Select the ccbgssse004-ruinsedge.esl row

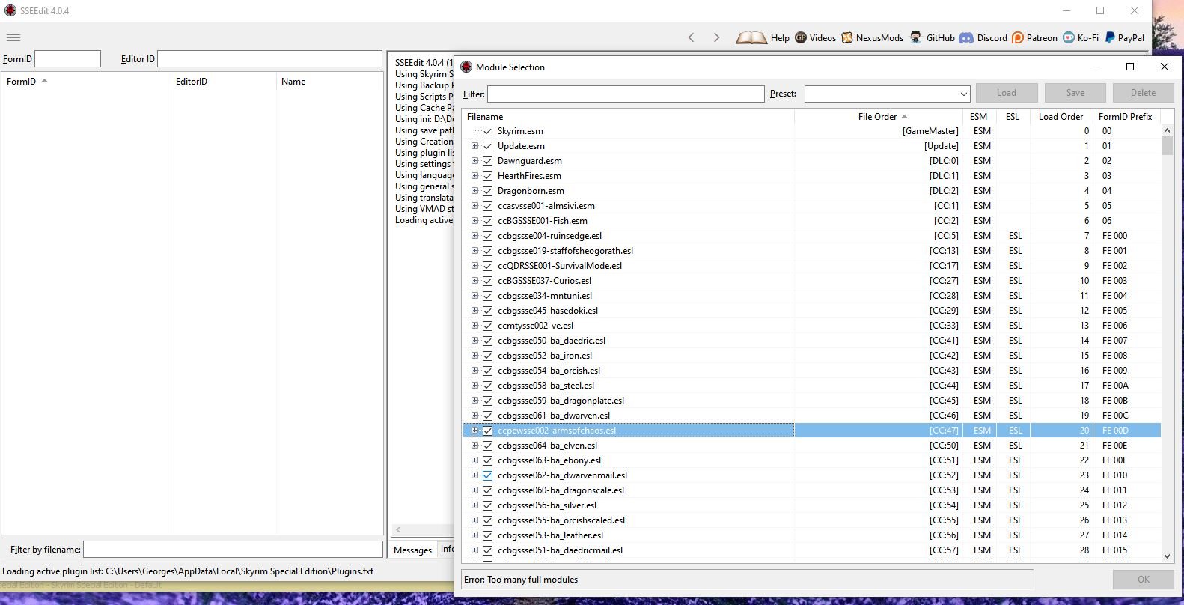(x=811, y=236)
